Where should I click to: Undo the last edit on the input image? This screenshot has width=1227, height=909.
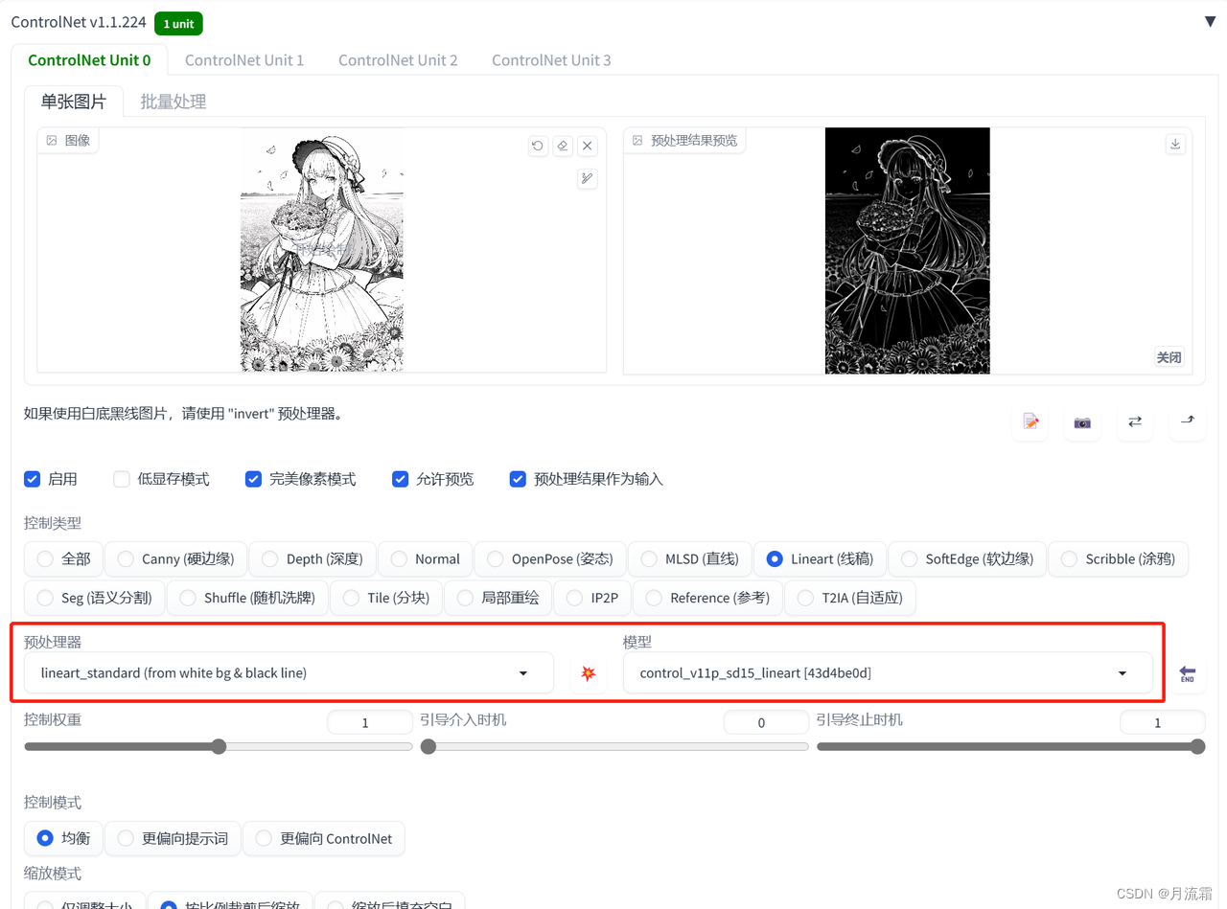(538, 146)
